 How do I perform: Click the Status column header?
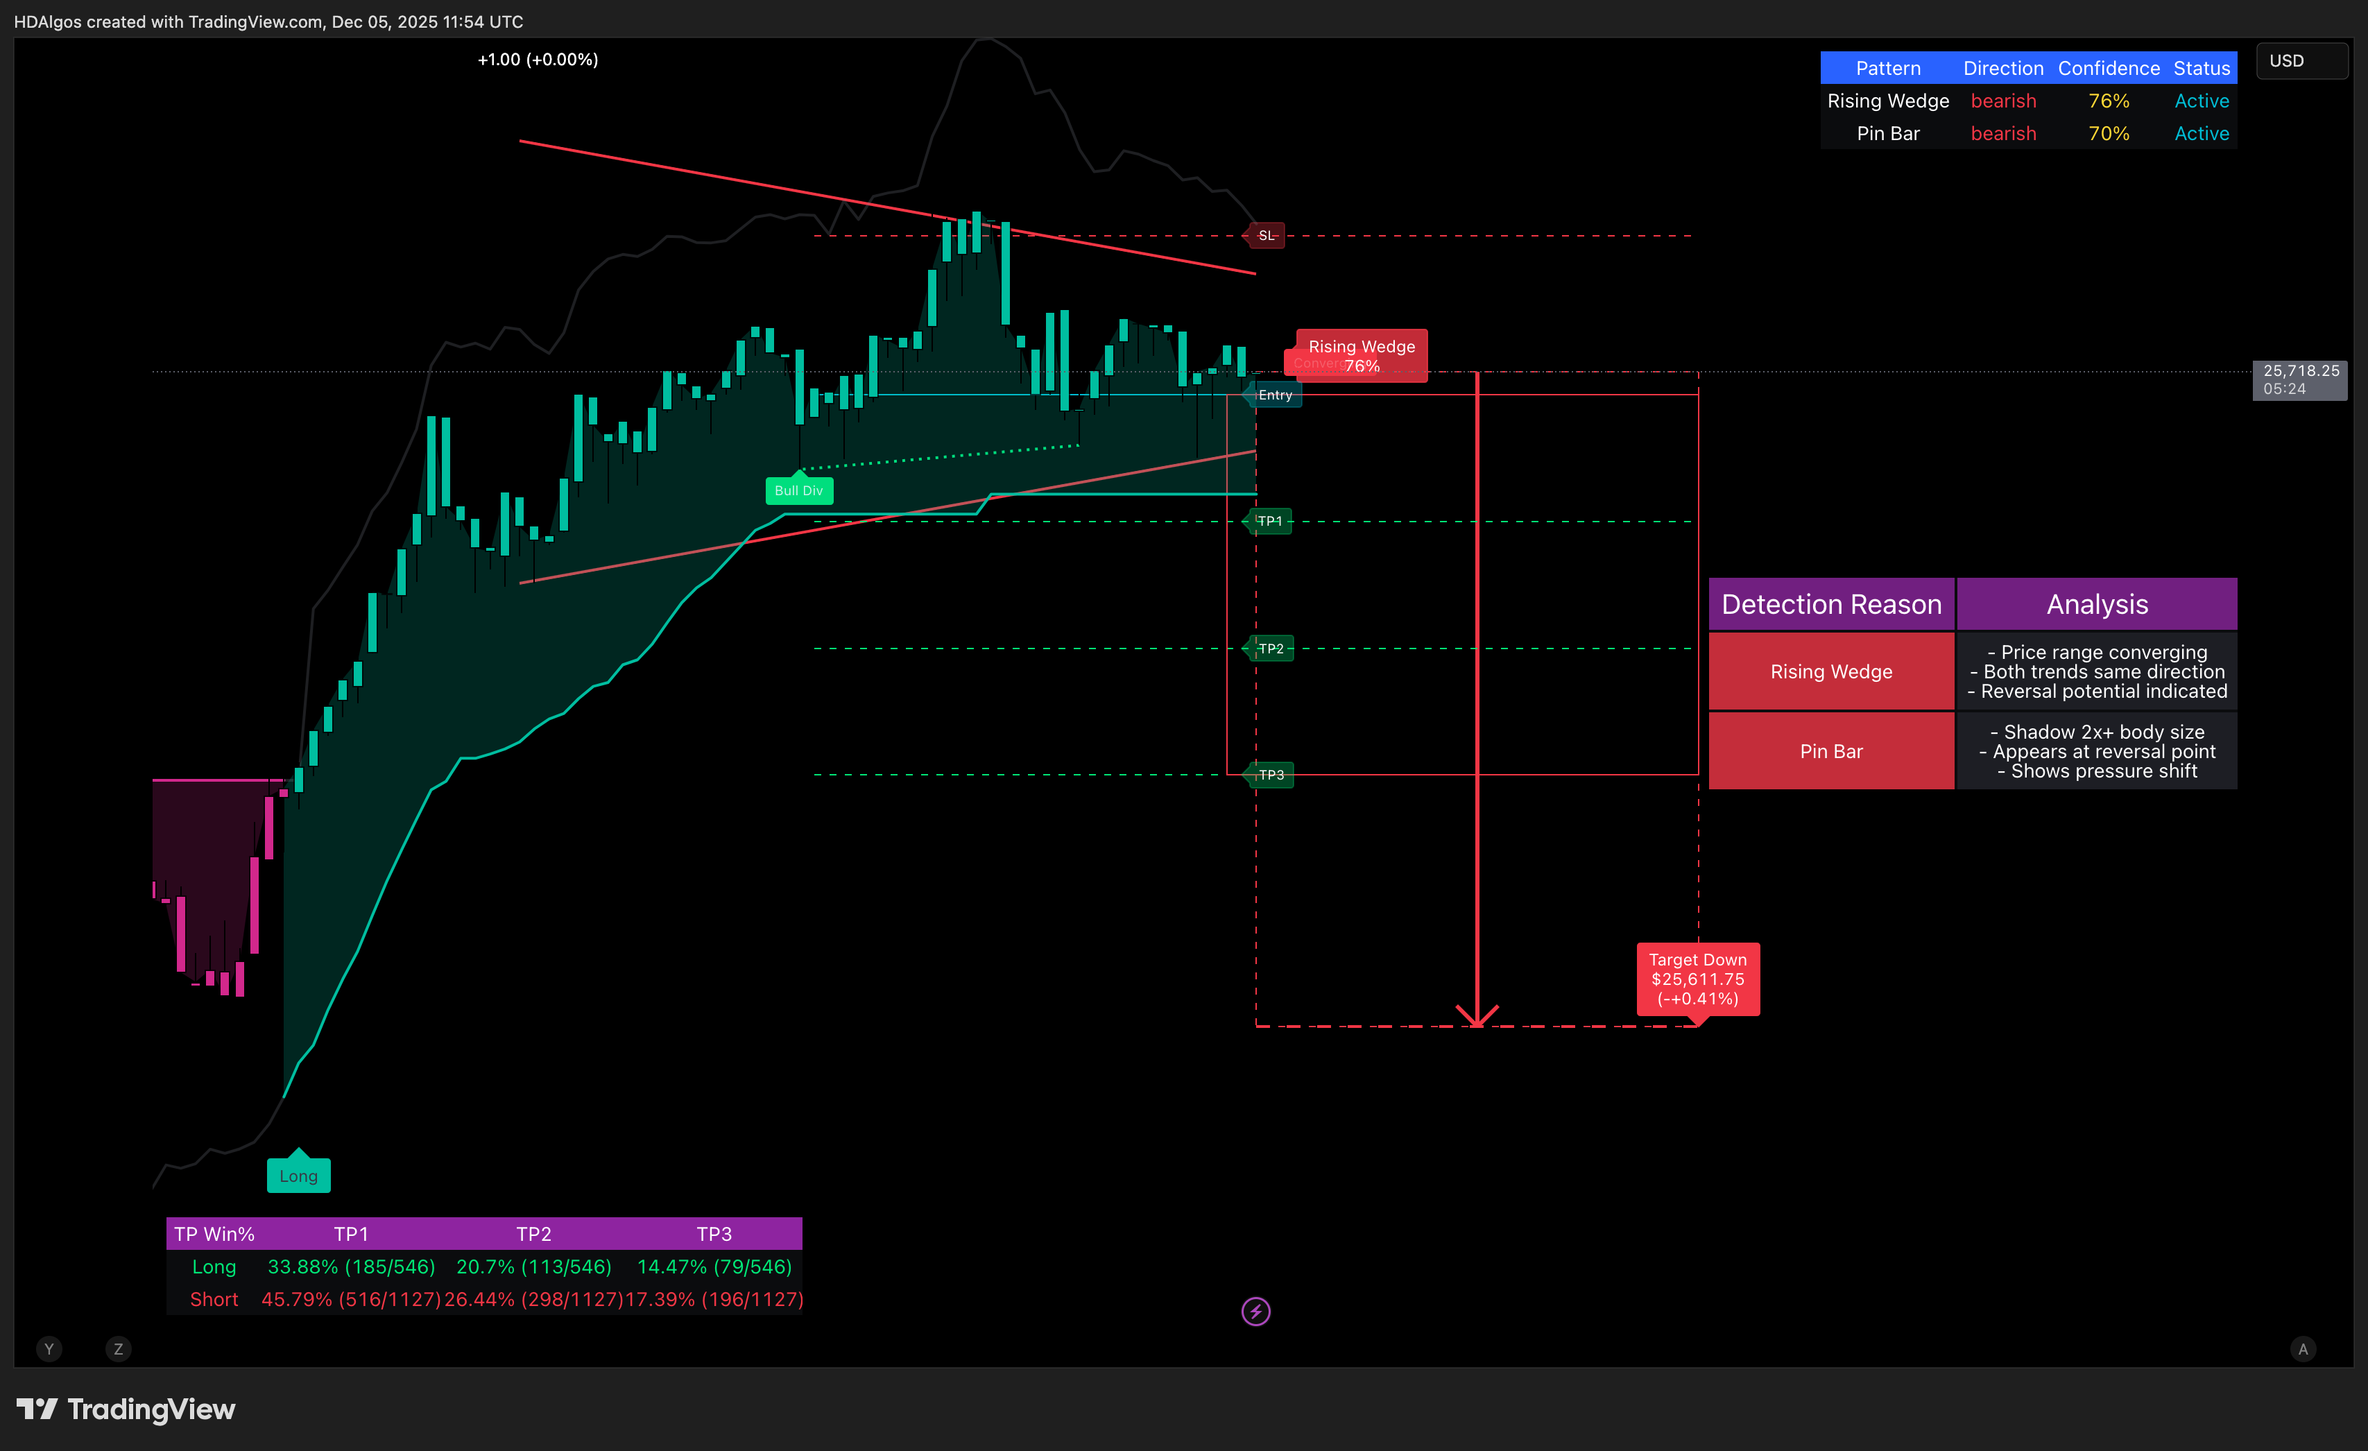[2201, 68]
